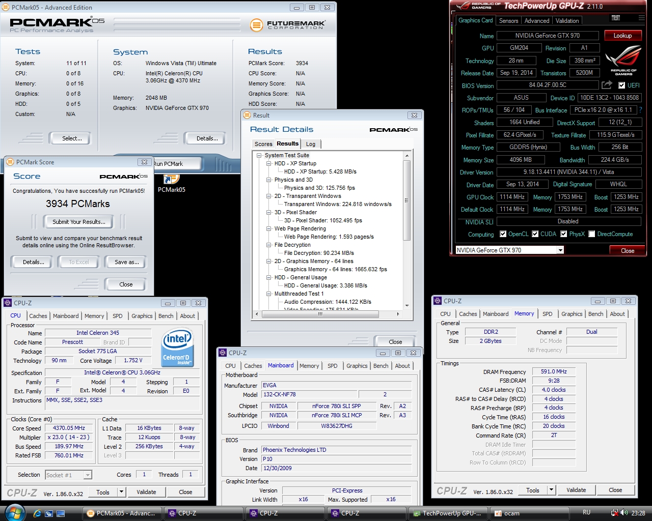Launch Internet Explorer from the Quick Launch
652x521 pixels.
(x=37, y=513)
